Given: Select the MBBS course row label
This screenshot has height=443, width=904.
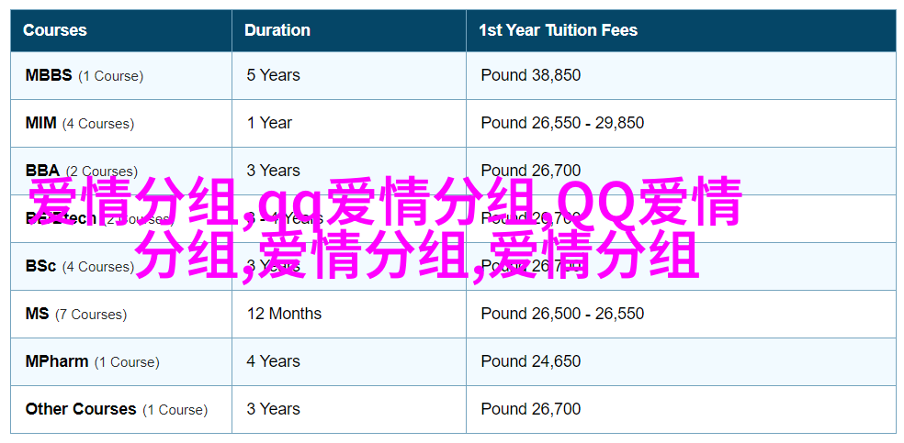Looking at the screenshot, I should [x=85, y=75].
